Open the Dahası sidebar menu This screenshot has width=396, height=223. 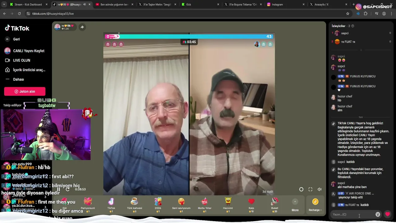[15, 79]
